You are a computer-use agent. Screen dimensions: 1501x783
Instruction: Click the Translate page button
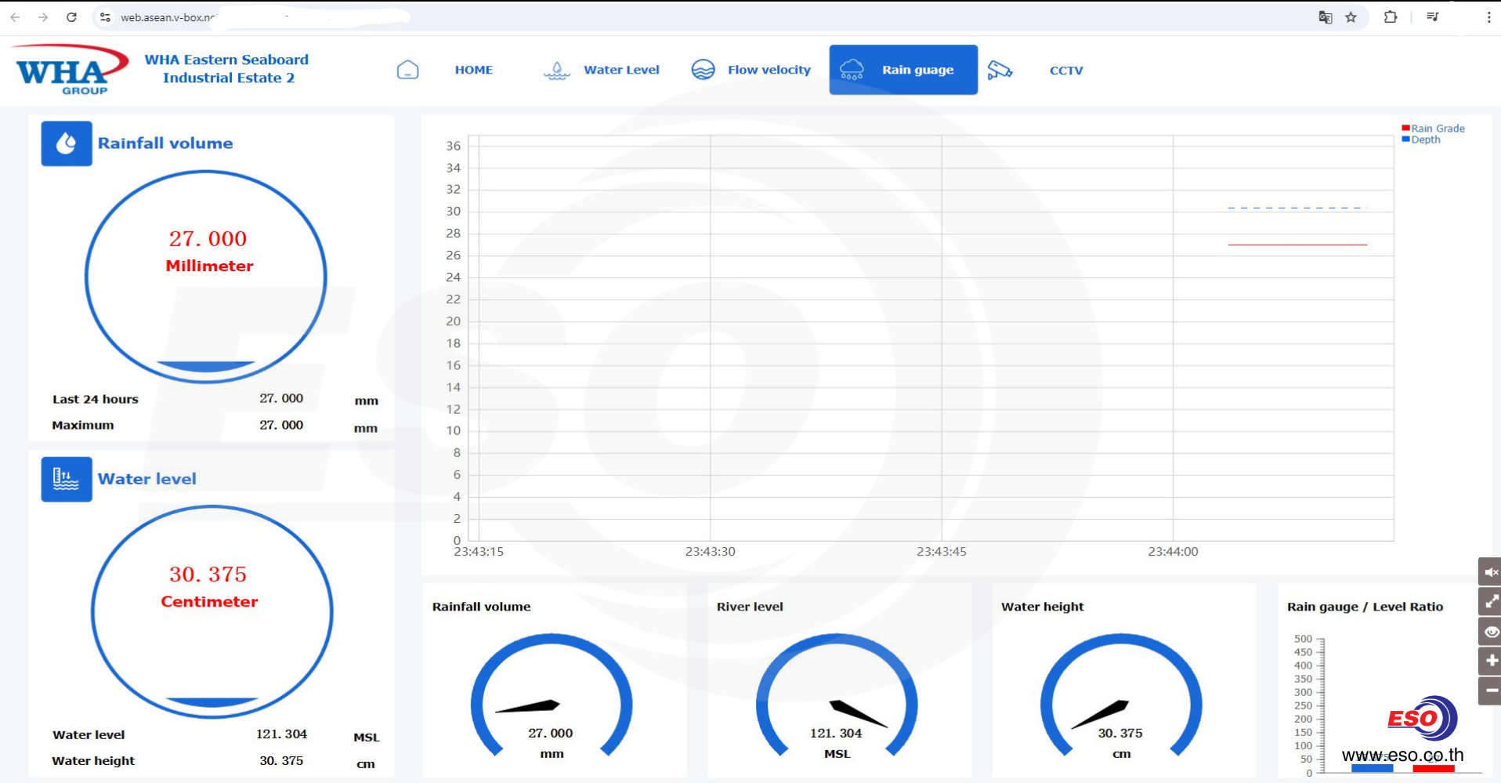(1325, 17)
